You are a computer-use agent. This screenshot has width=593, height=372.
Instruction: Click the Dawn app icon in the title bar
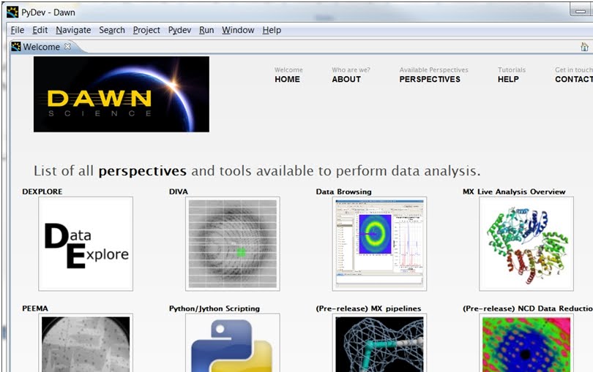coord(12,12)
